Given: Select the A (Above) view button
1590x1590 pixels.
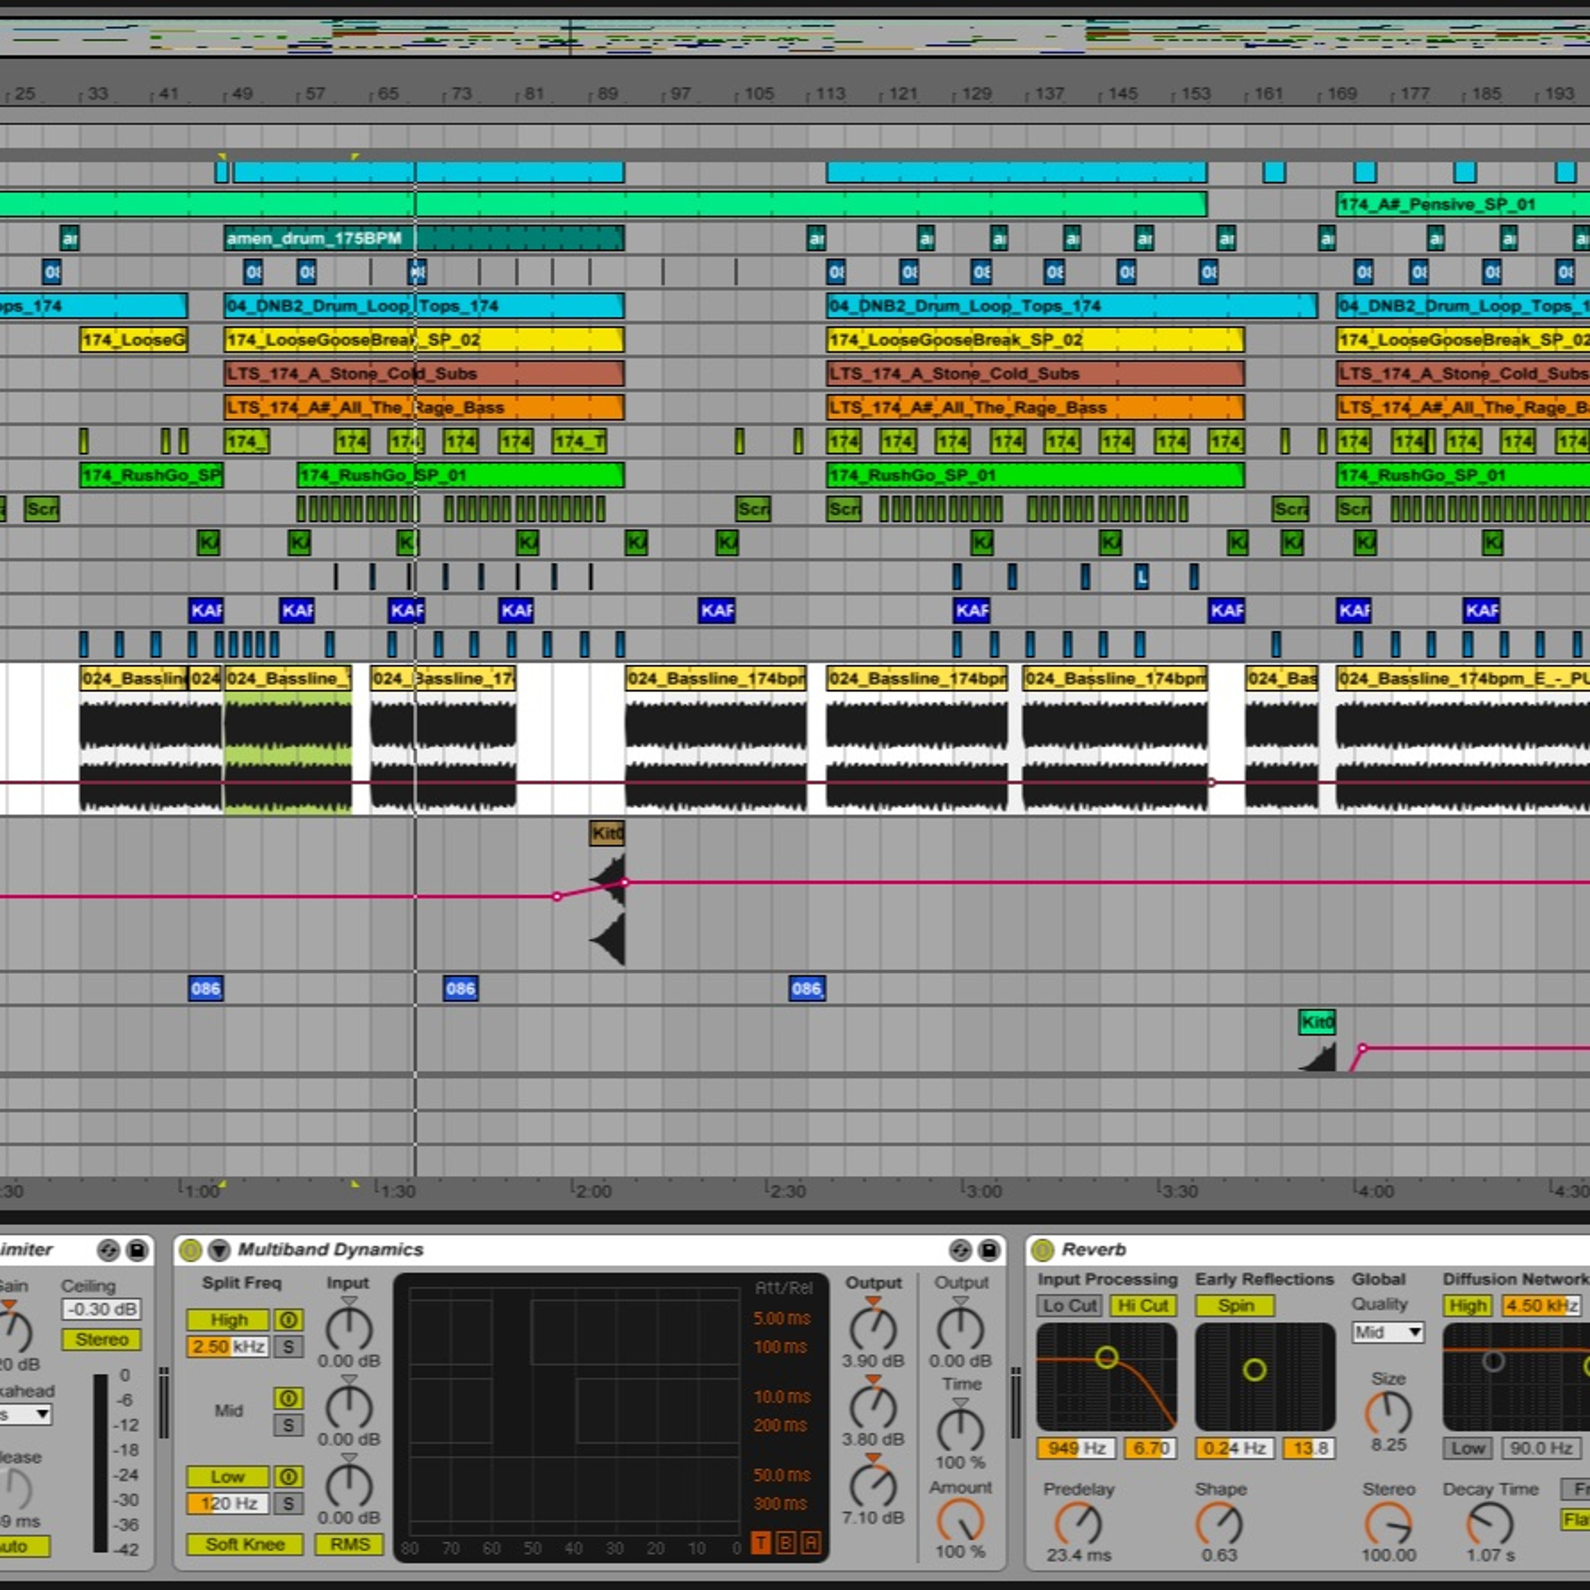Looking at the screenshot, I should pyautogui.click(x=811, y=1542).
